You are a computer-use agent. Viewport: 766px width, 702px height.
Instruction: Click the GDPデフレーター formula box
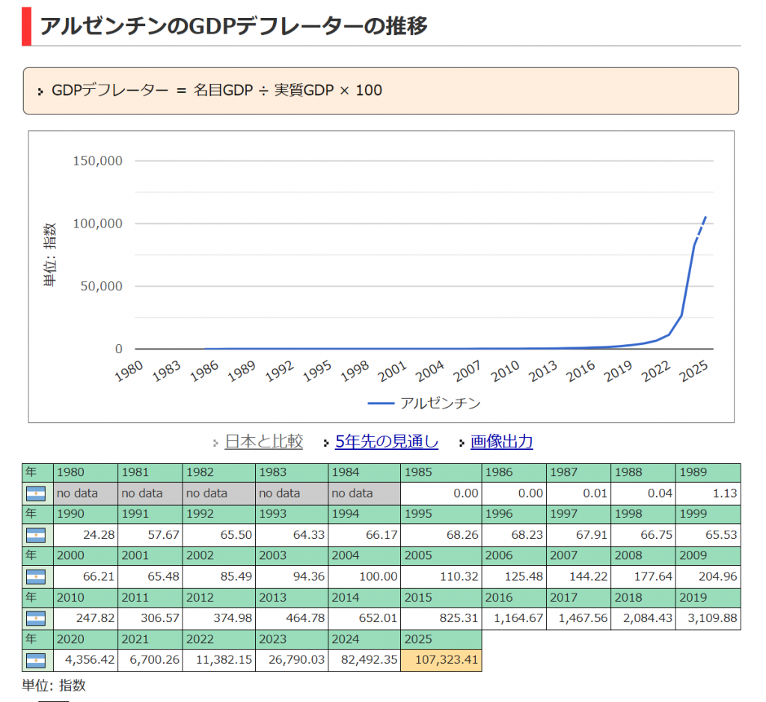tap(381, 91)
